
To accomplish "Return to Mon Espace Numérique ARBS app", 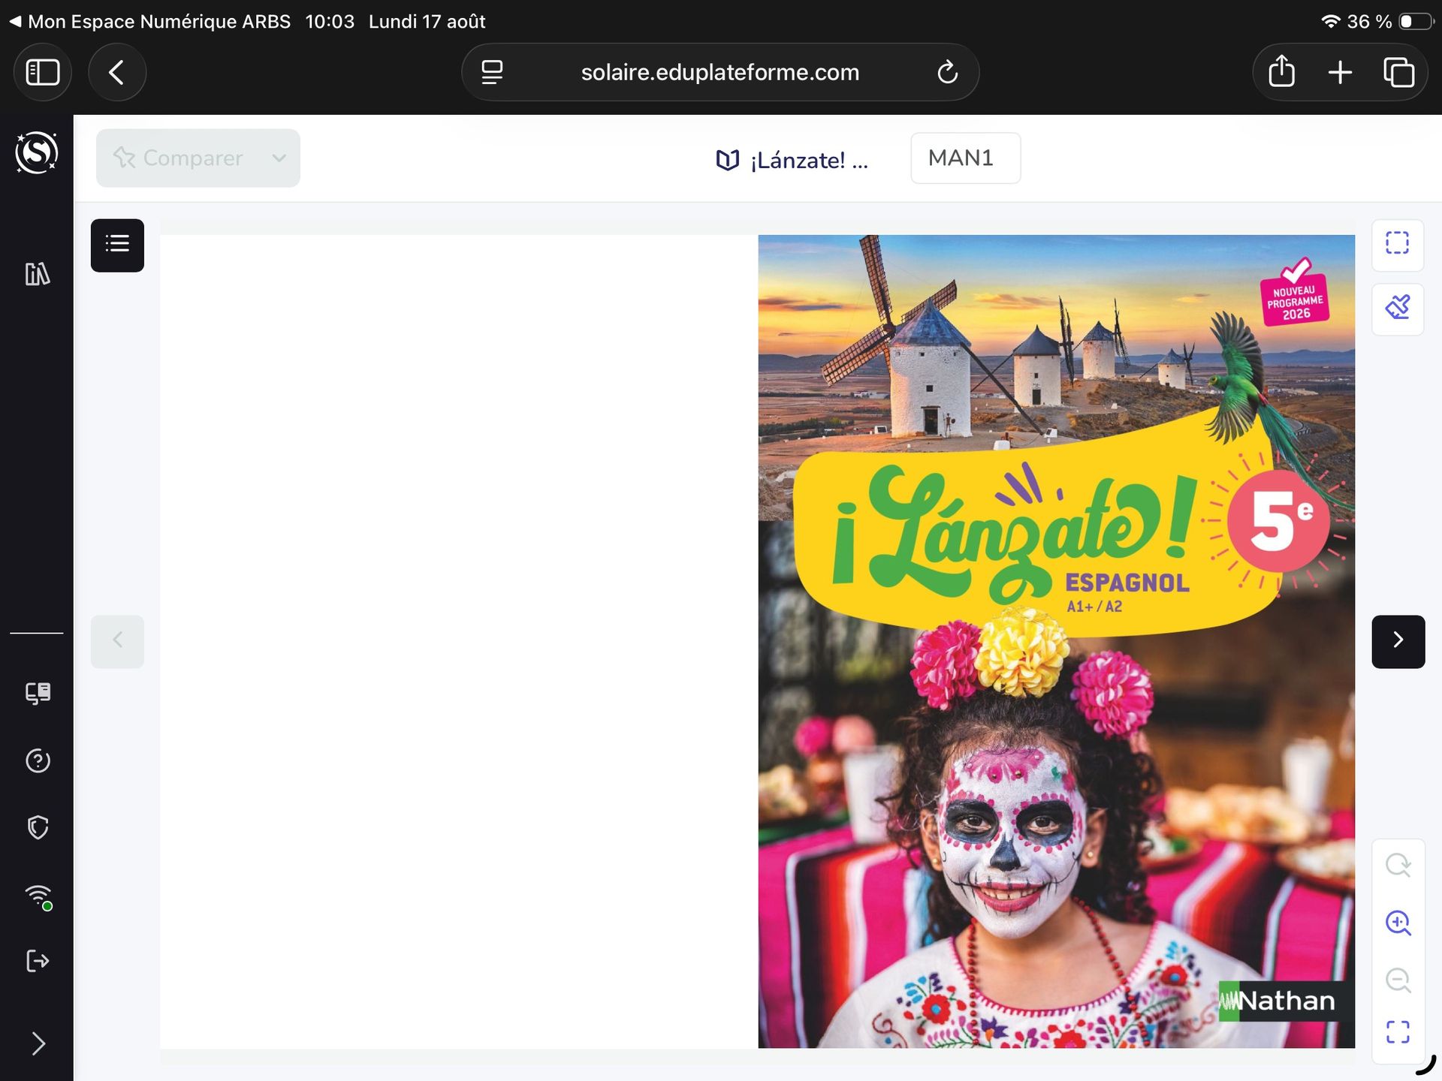I will pos(149,21).
